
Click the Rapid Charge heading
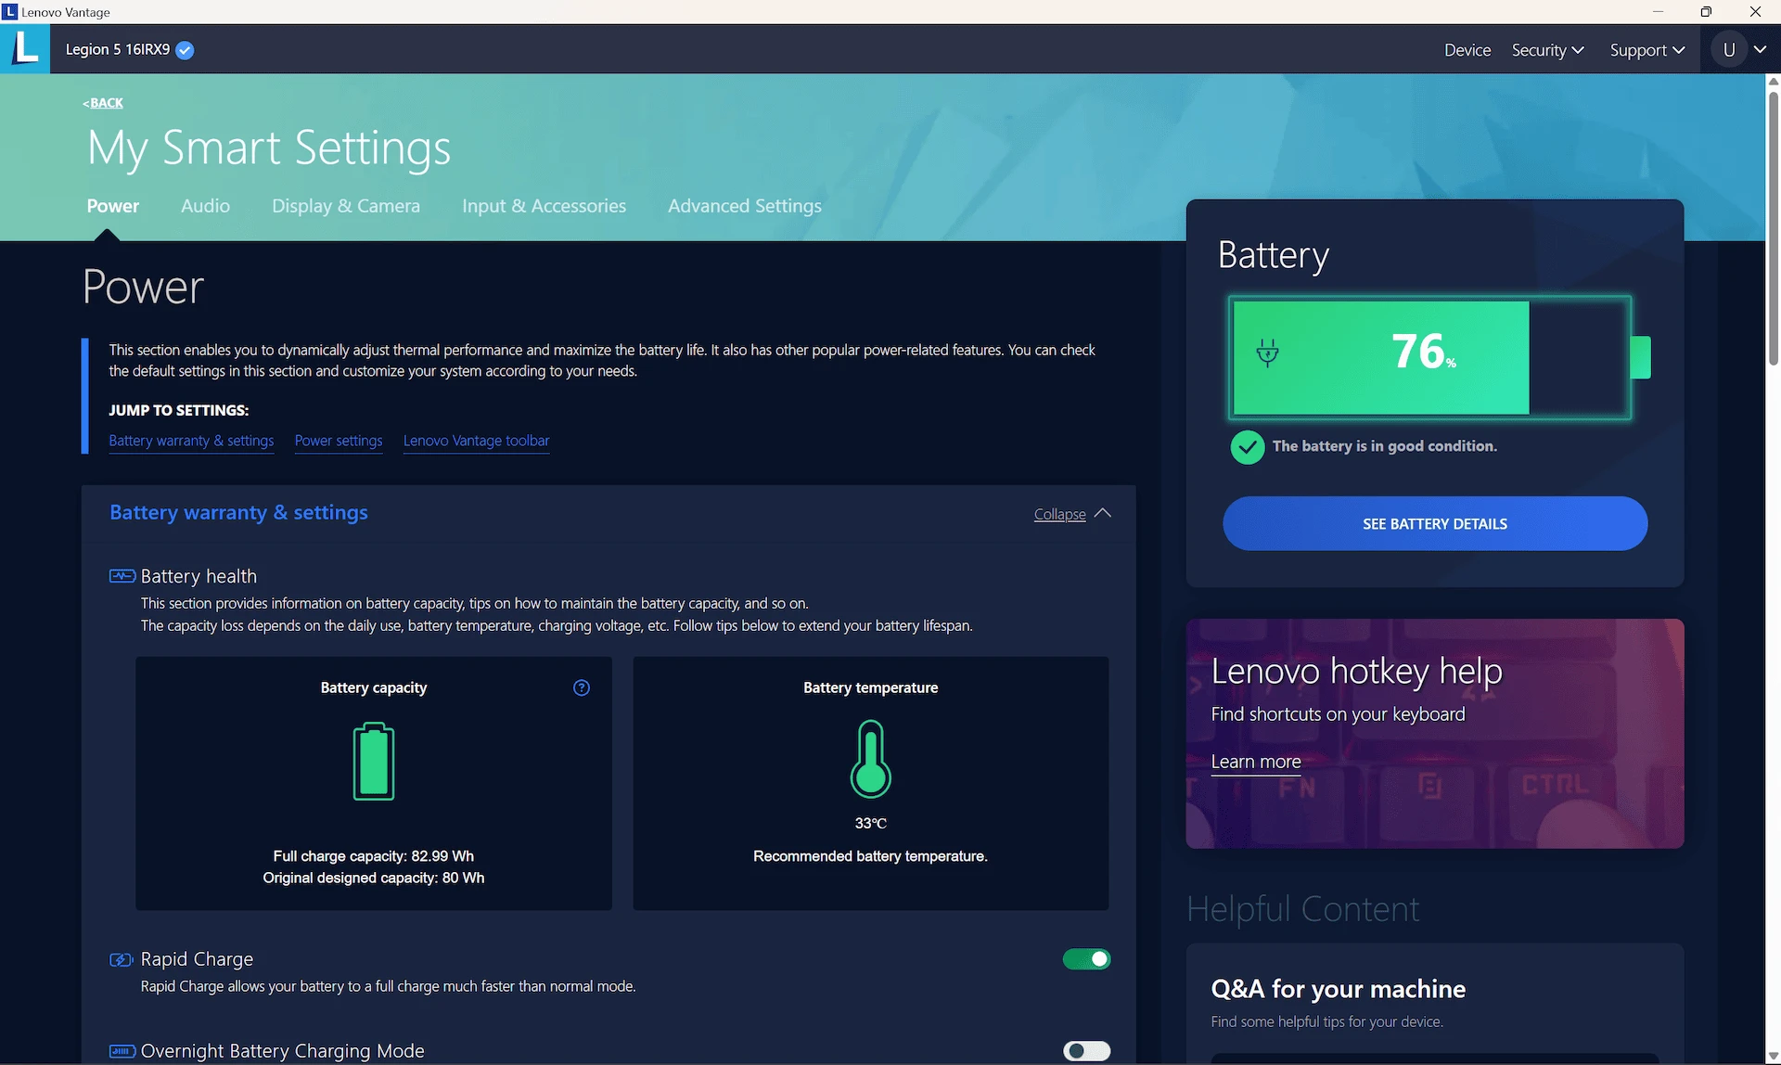point(197,959)
